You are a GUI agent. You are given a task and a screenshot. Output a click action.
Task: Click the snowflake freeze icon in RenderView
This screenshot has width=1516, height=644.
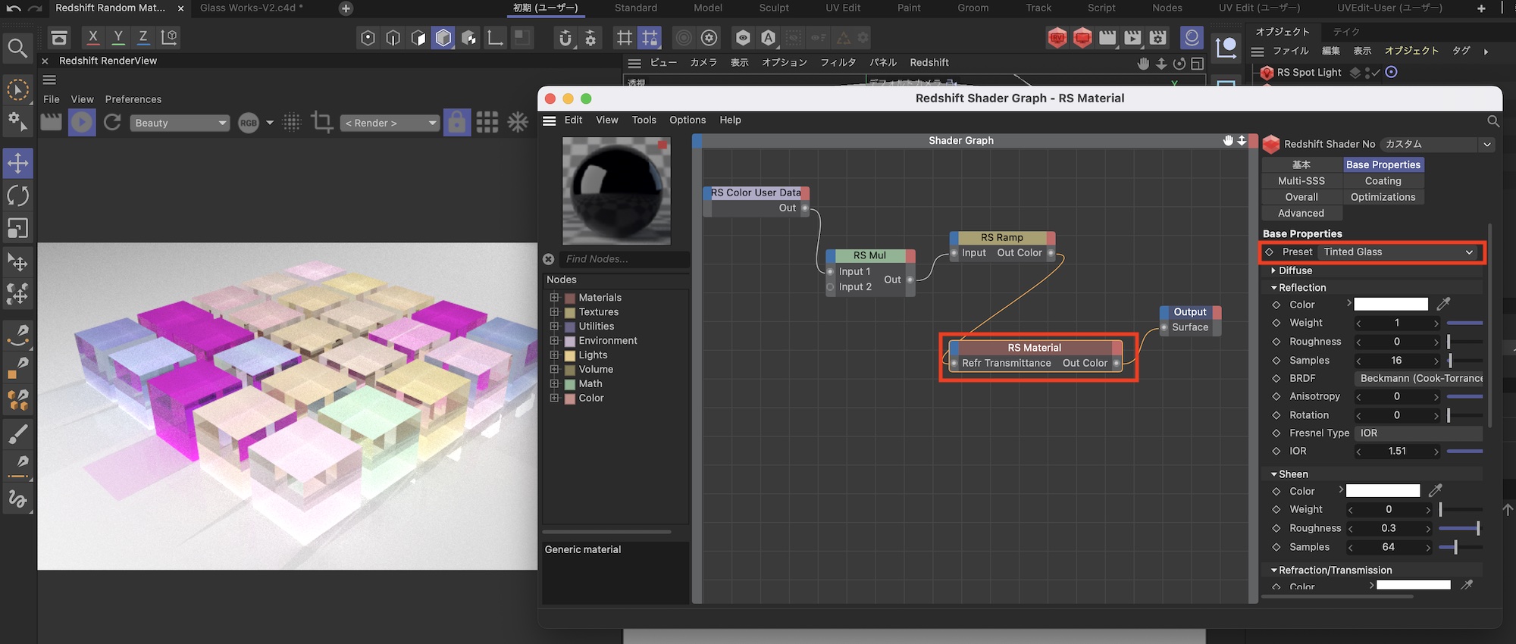pos(518,123)
